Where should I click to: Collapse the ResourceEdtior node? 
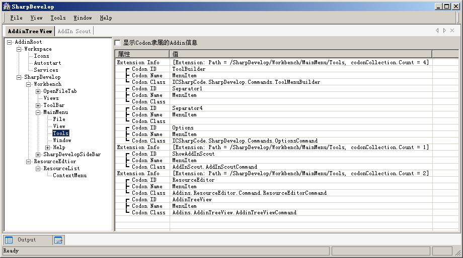point(28,162)
